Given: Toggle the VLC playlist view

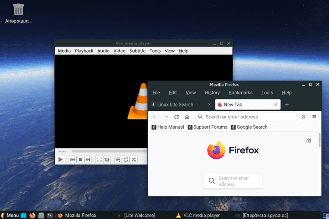Looking at the screenshot, I should click(x=118, y=160).
